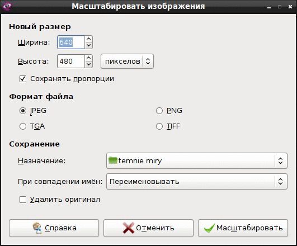Increase width with the Ширина up arrow
The width and height of the screenshot is (297, 246).
point(88,39)
